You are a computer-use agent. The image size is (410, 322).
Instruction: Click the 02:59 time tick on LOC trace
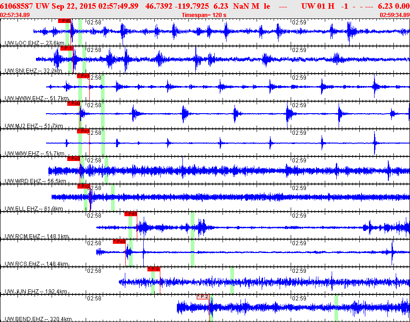coord(299,23)
